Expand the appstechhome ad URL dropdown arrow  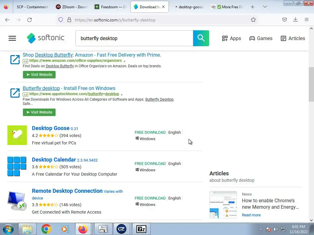(122, 95)
